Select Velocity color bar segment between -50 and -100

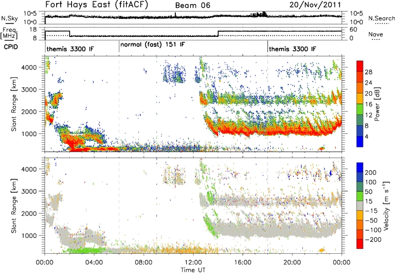coord(360,225)
